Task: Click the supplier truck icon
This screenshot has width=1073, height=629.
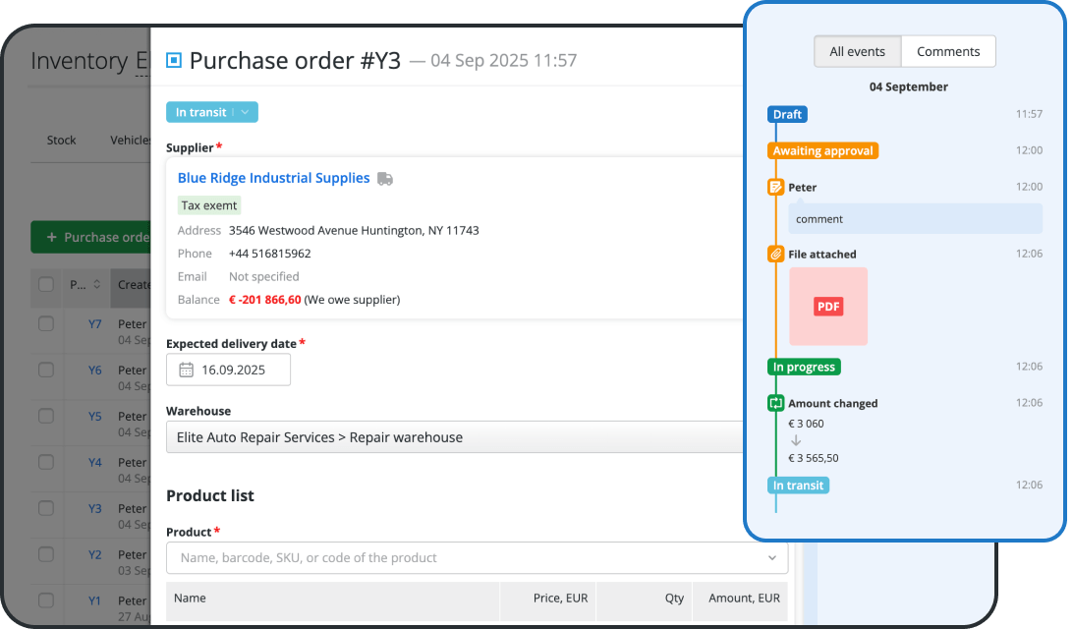Action: click(385, 179)
